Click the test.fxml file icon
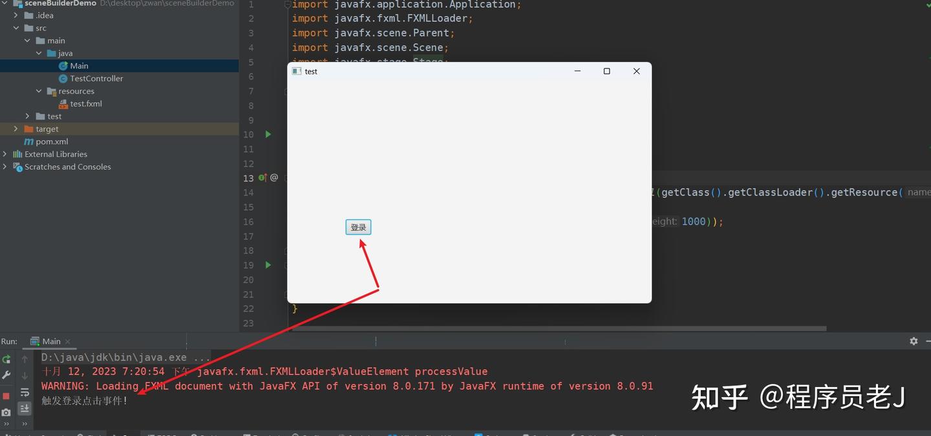This screenshot has width=931, height=436. tap(63, 103)
